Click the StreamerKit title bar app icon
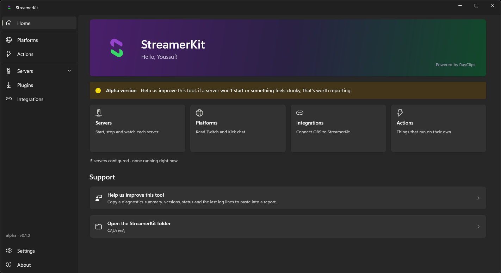Screen dimensions: 501x273 (x=9, y=7)
